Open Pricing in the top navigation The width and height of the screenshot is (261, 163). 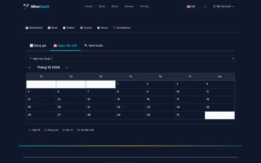coord(144,6)
